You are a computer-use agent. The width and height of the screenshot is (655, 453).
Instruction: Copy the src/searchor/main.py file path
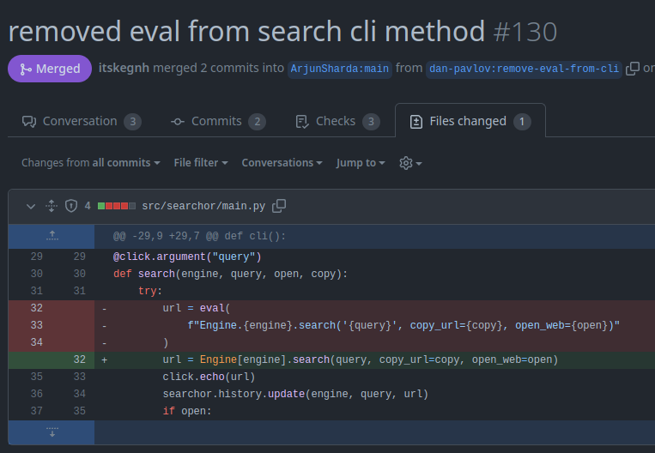click(279, 206)
